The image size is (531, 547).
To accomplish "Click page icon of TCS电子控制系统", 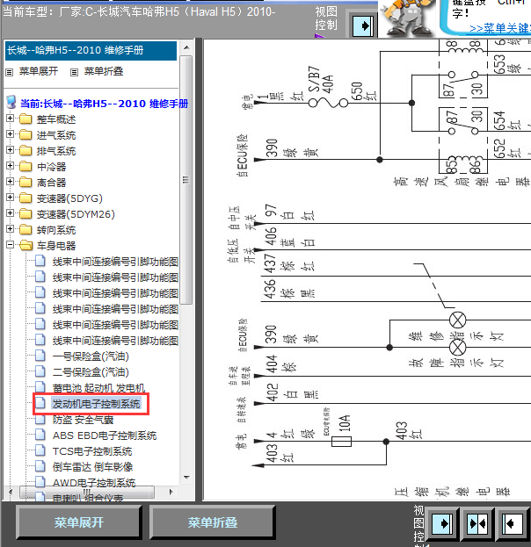I will (x=40, y=450).
